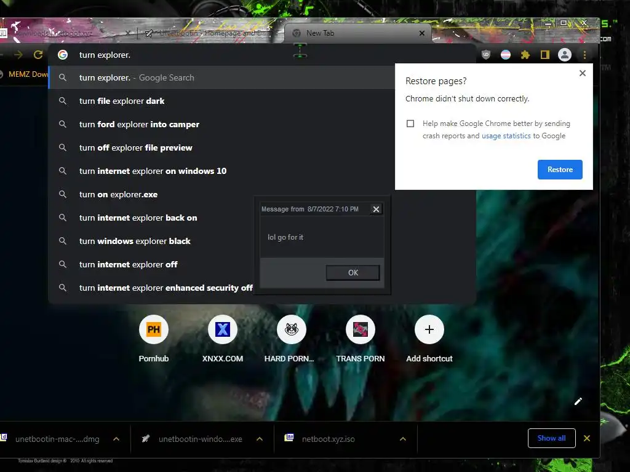630x472 pixels.
Task: Close the New Tab tab
Action: coord(422,33)
